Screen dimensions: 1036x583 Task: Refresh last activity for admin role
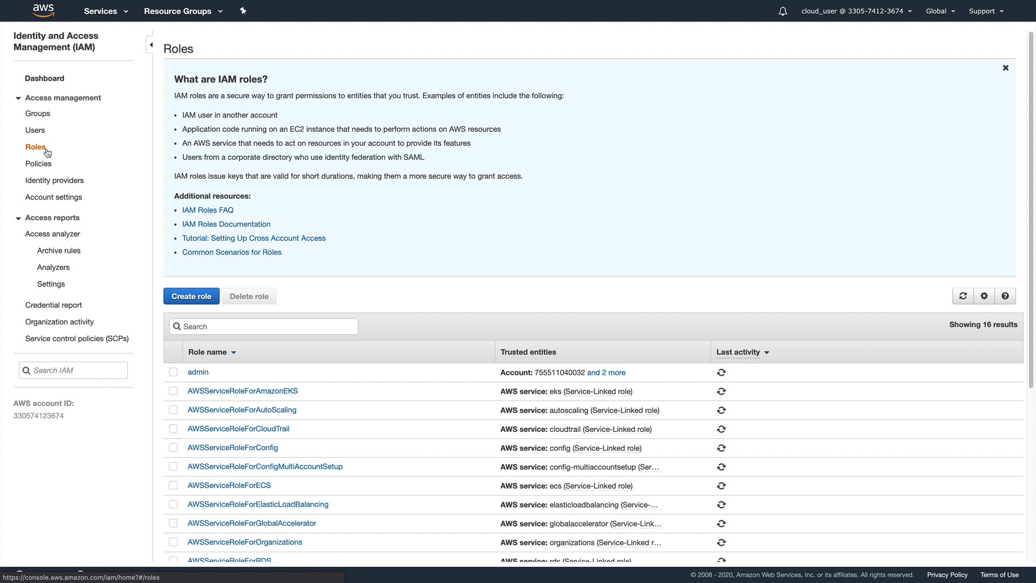pos(721,372)
